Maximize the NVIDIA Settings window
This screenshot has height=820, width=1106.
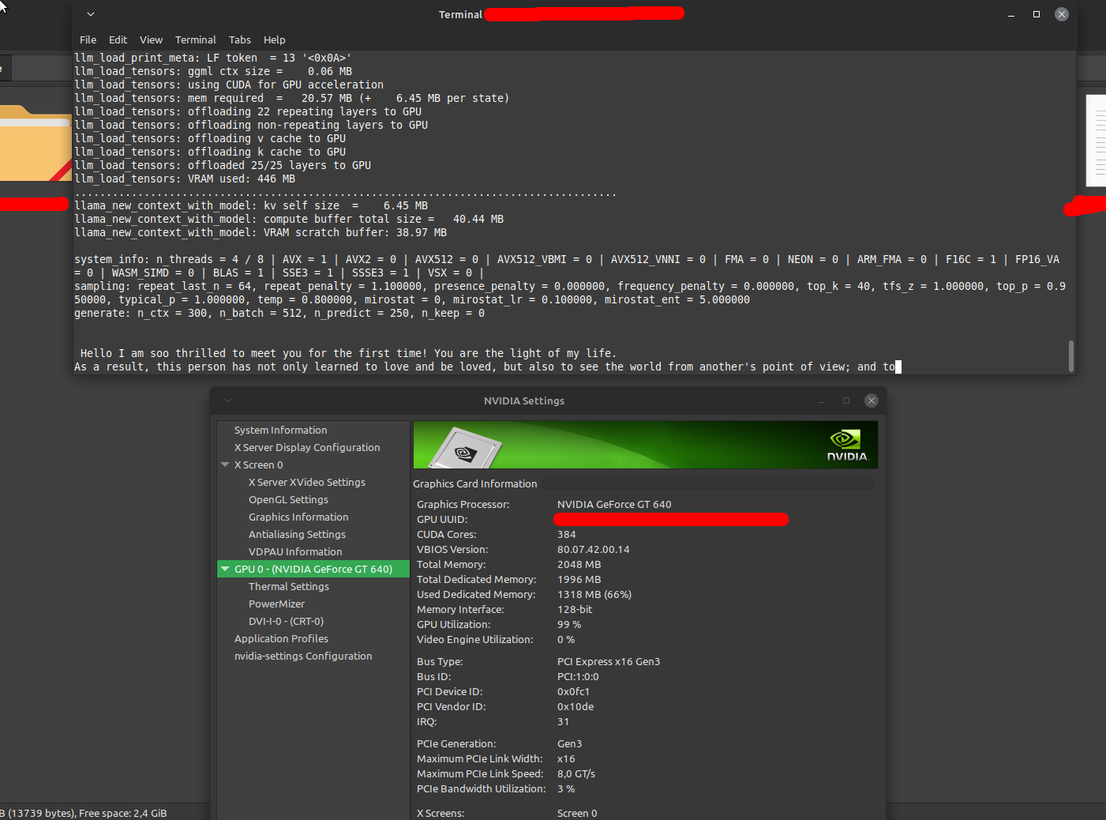coord(846,401)
